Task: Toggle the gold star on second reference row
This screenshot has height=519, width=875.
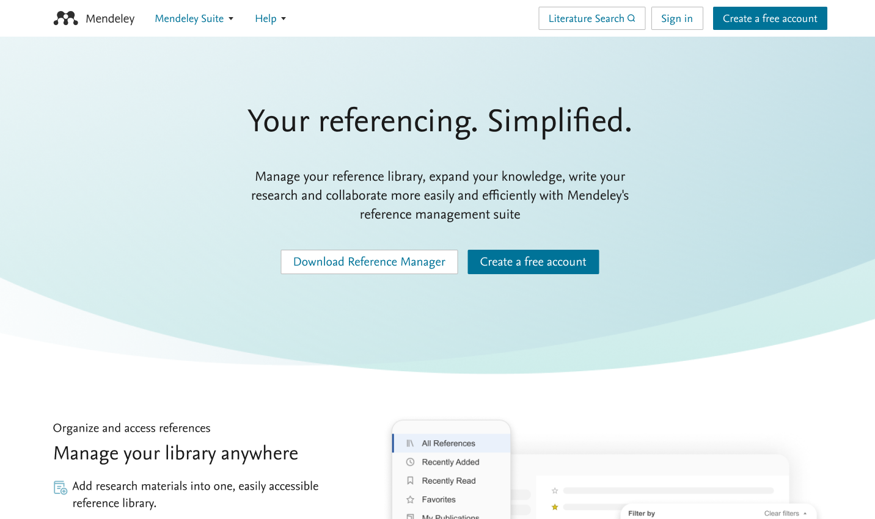Action: click(555, 507)
